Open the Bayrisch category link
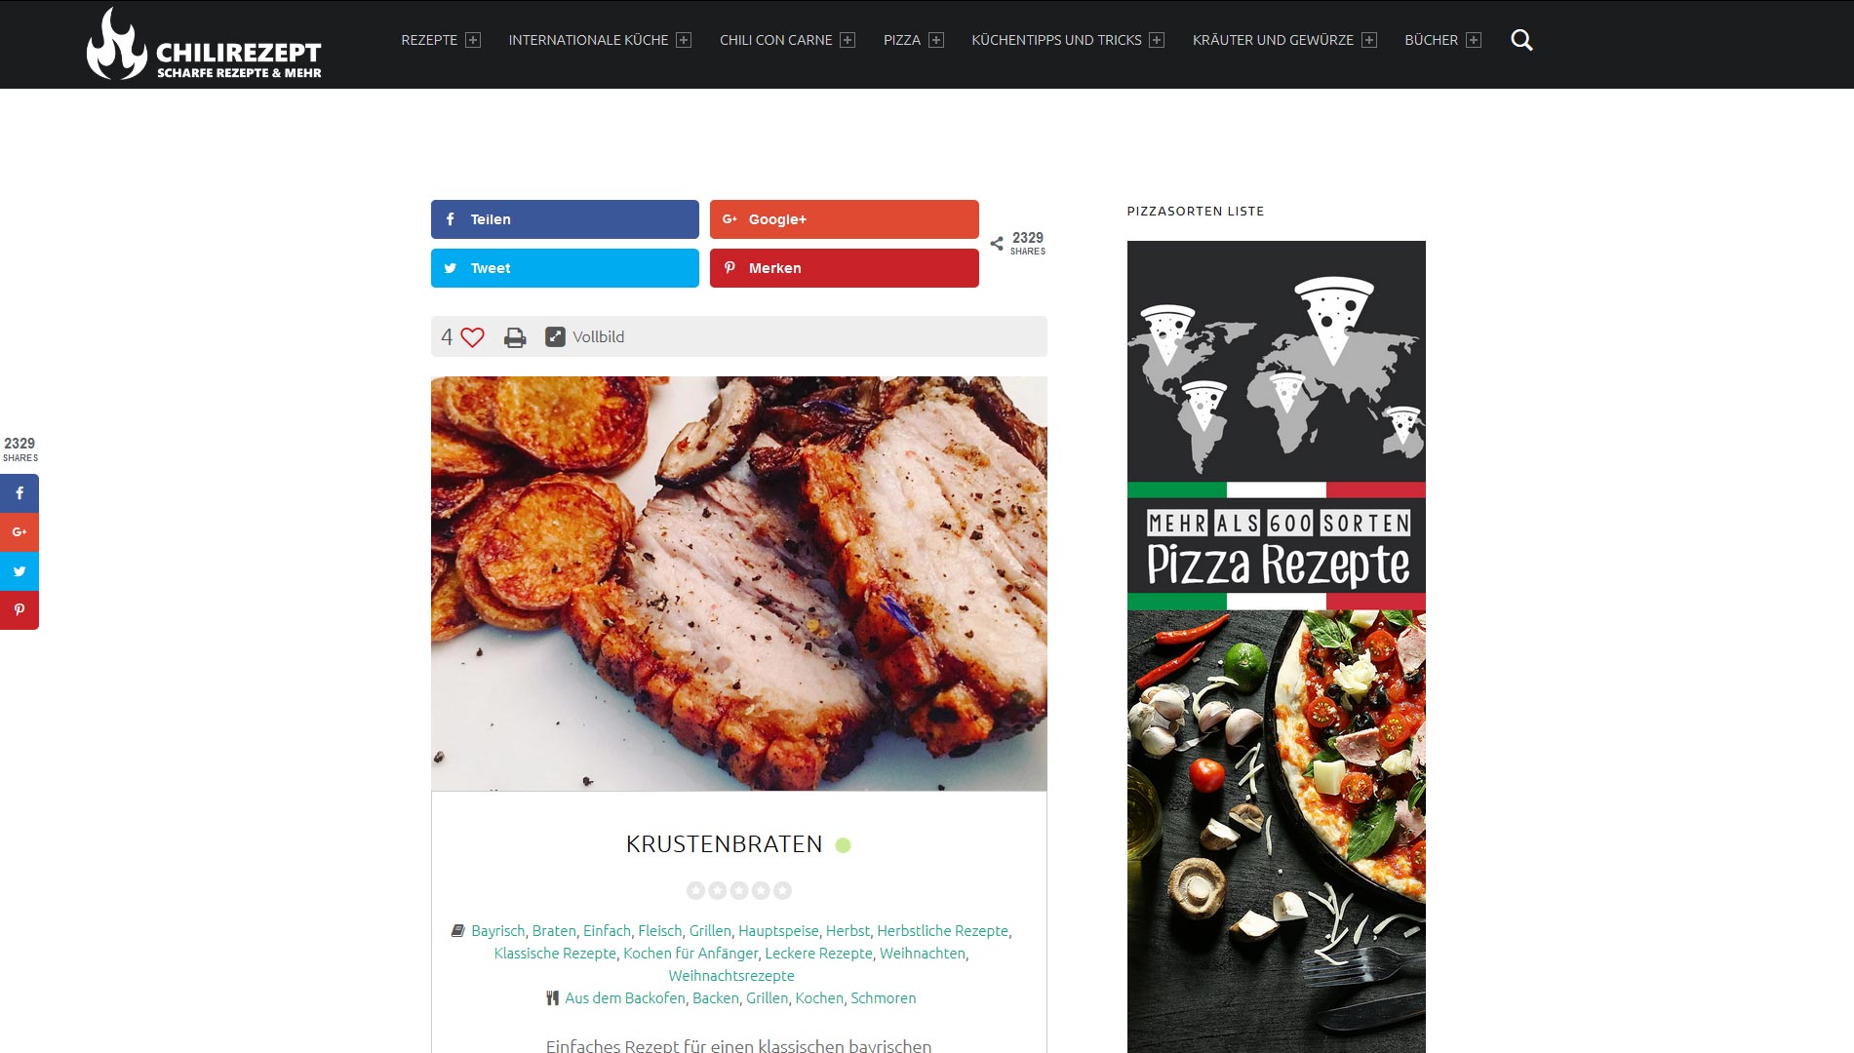 click(x=497, y=931)
